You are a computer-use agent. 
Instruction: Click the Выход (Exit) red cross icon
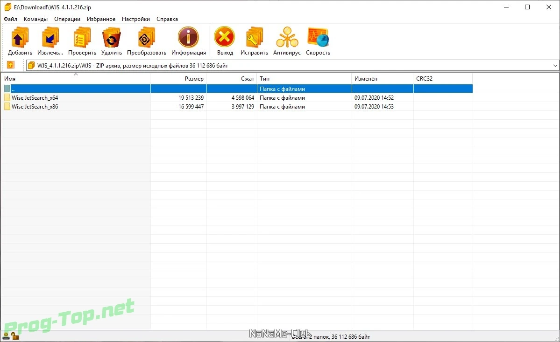[225, 37]
